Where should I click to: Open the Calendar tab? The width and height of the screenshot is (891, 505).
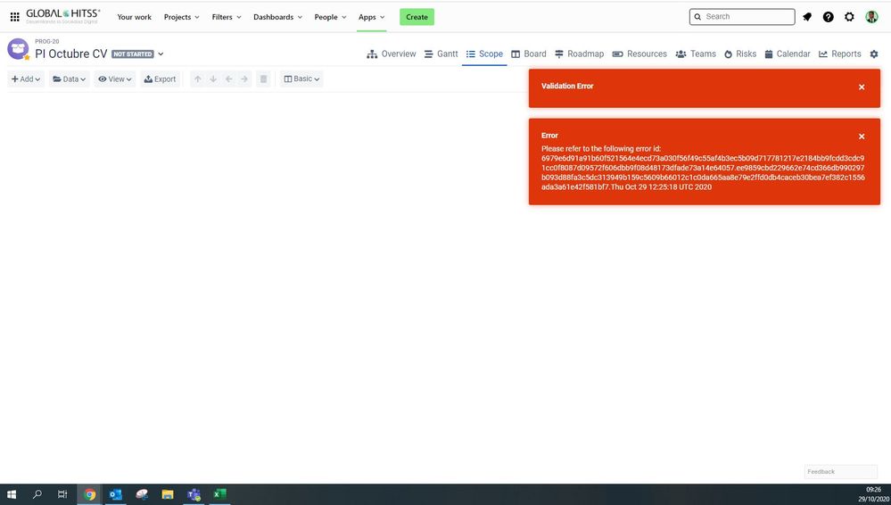(x=787, y=54)
